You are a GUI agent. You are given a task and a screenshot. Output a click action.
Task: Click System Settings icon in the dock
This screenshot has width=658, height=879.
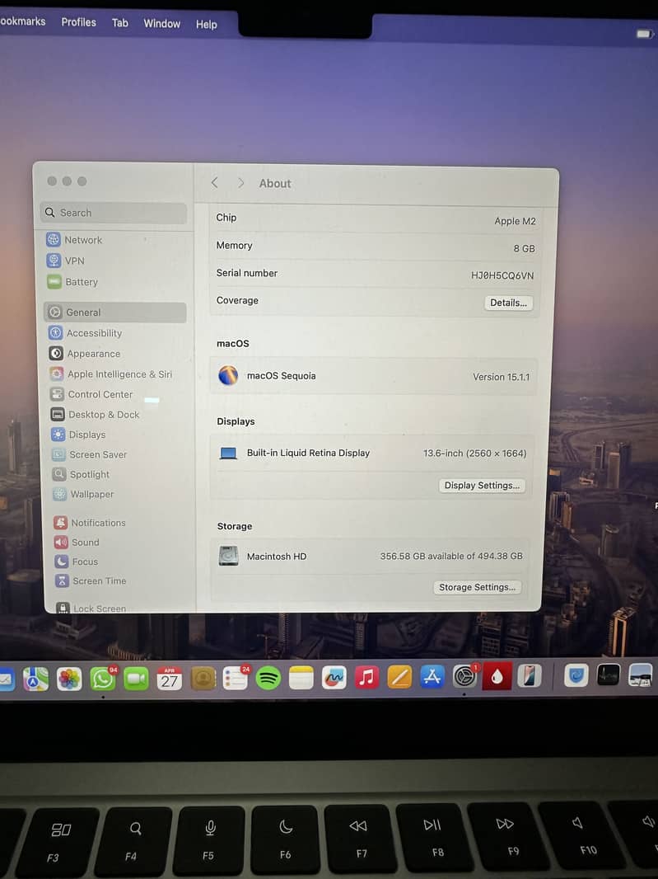pos(464,676)
